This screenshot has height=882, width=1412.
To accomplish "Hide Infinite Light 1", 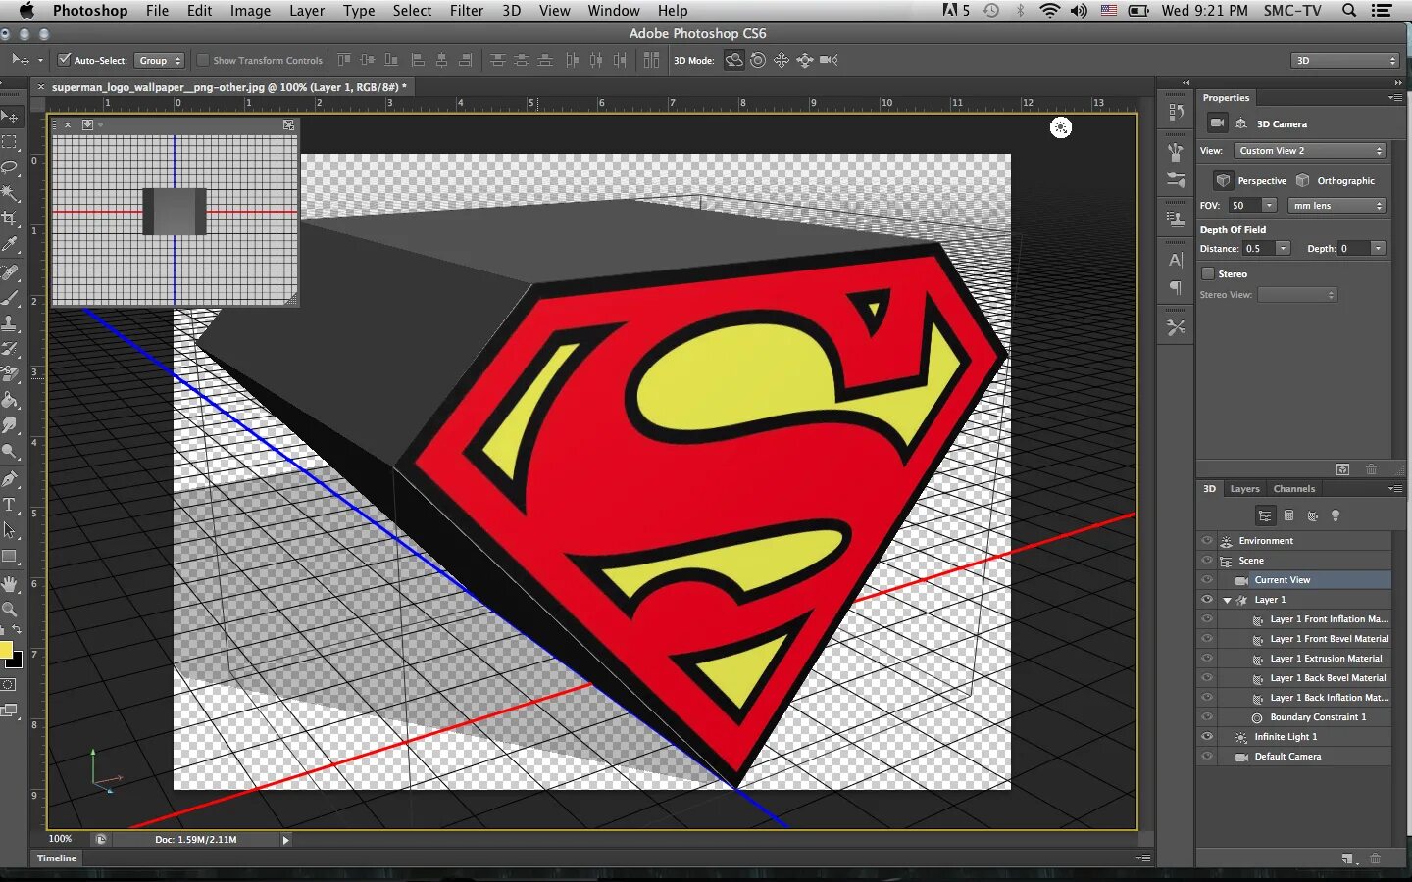I will 1207,736.
